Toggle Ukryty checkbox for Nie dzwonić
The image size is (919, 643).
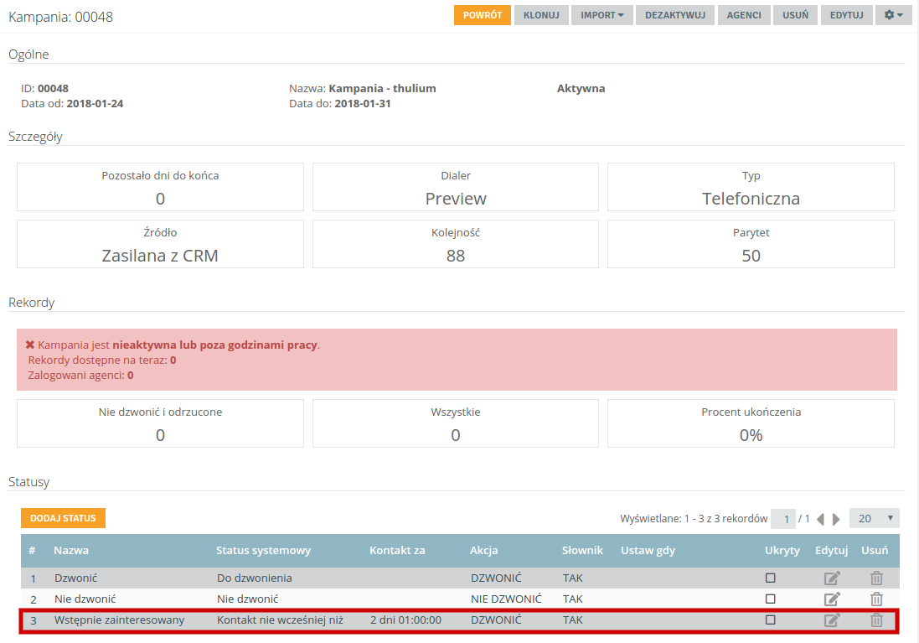pos(770,599)
